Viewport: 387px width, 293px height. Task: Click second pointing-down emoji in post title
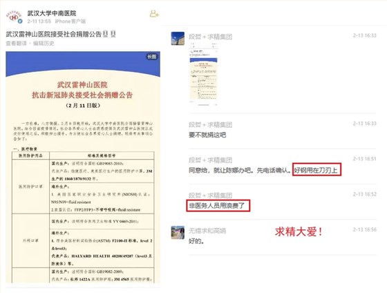pyautogui.click(x=113, y=34)
